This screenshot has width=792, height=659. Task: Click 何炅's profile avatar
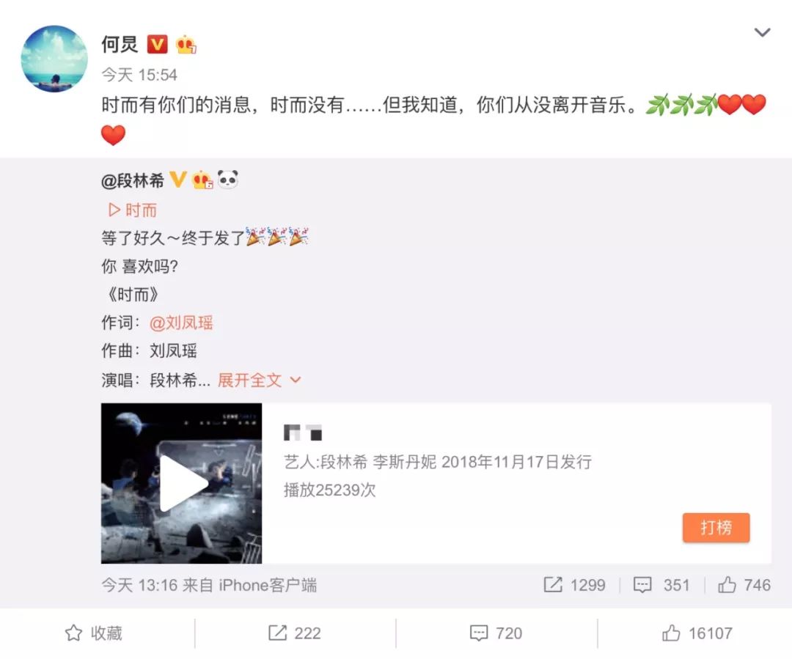pos(54,59)
